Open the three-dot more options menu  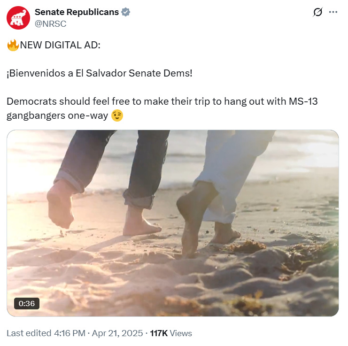coord(333,12)
